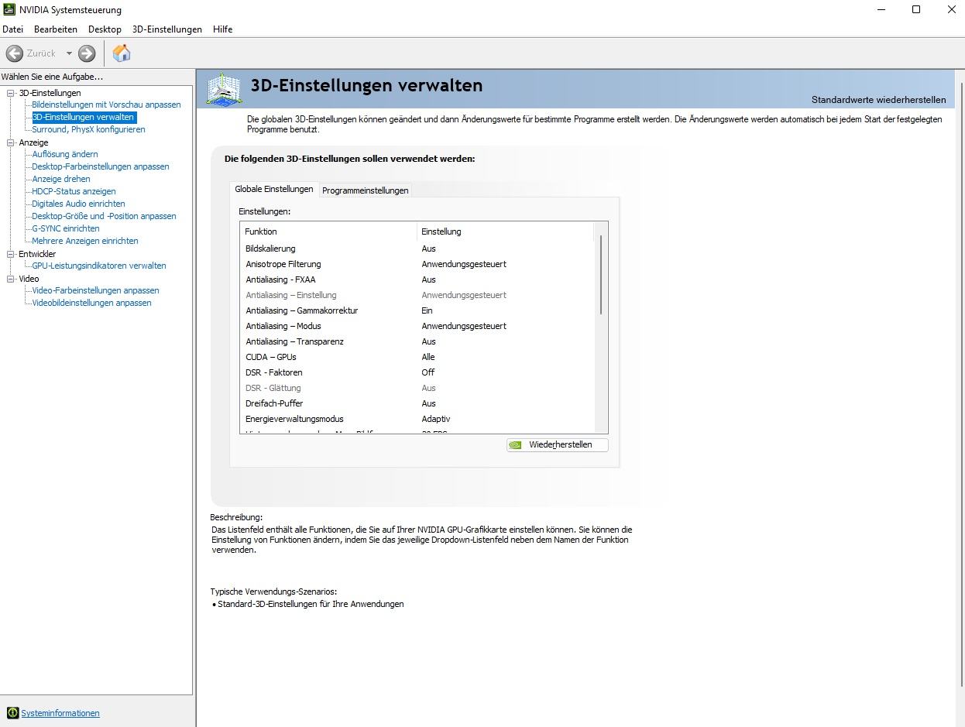Image resolution: width=965 pixels, height=727 pixels.
Task: Open Desktop-Größe und -Position anpassen
Action: 104,216
